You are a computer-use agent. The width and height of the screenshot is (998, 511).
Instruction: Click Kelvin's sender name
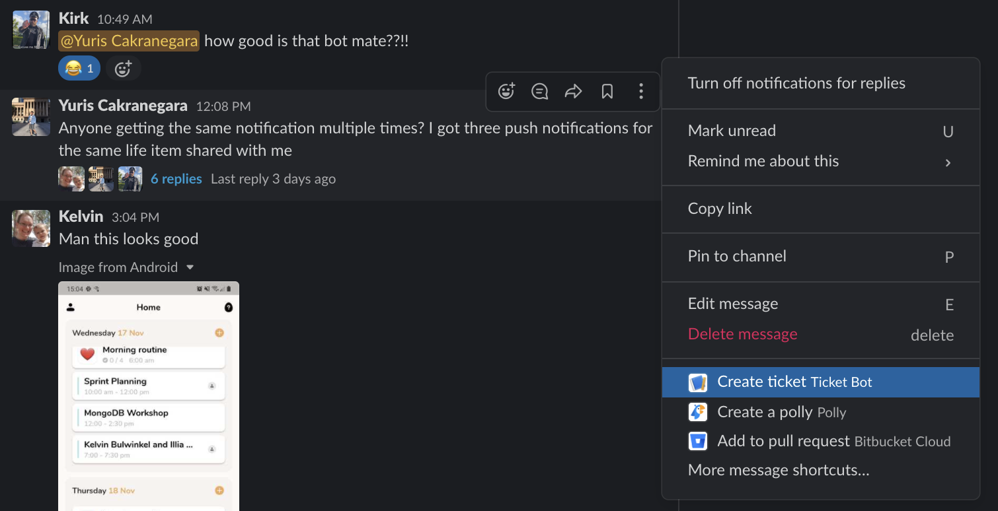[x=81, y=217]
